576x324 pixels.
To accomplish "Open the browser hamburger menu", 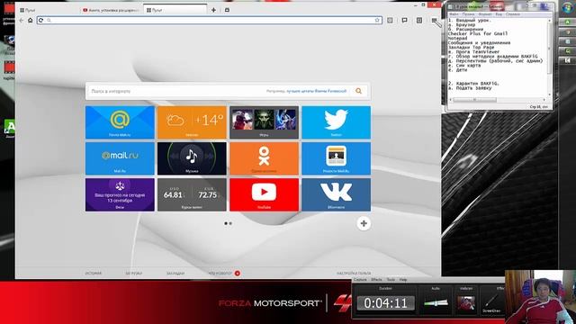I will [434, 20].
